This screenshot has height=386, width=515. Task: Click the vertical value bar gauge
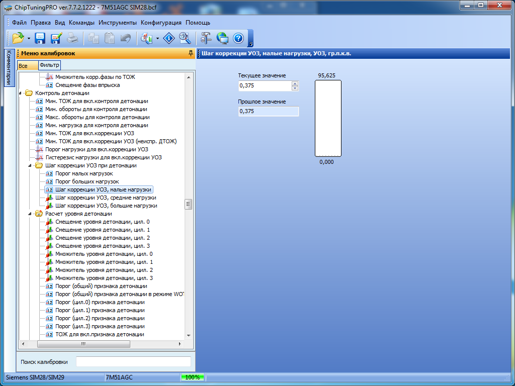pyautogui.click(x=328, y=119)
